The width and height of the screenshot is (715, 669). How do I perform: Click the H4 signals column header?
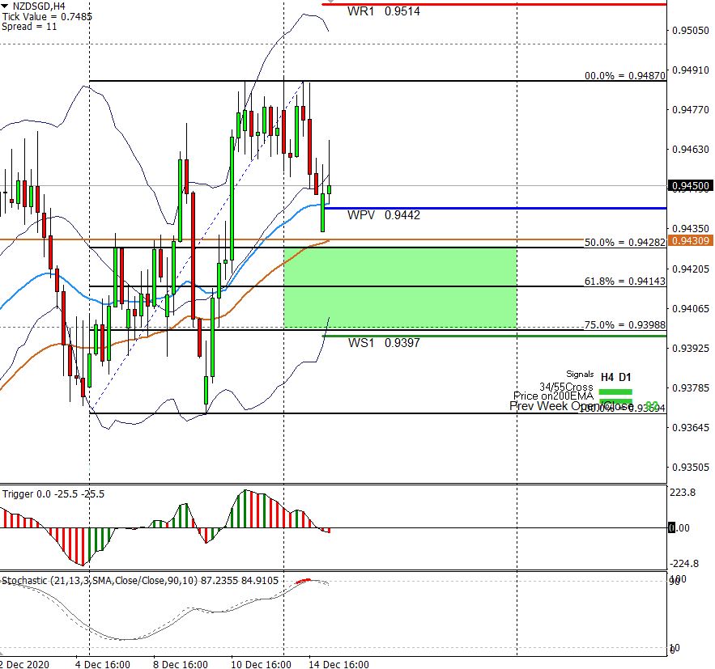607,376
